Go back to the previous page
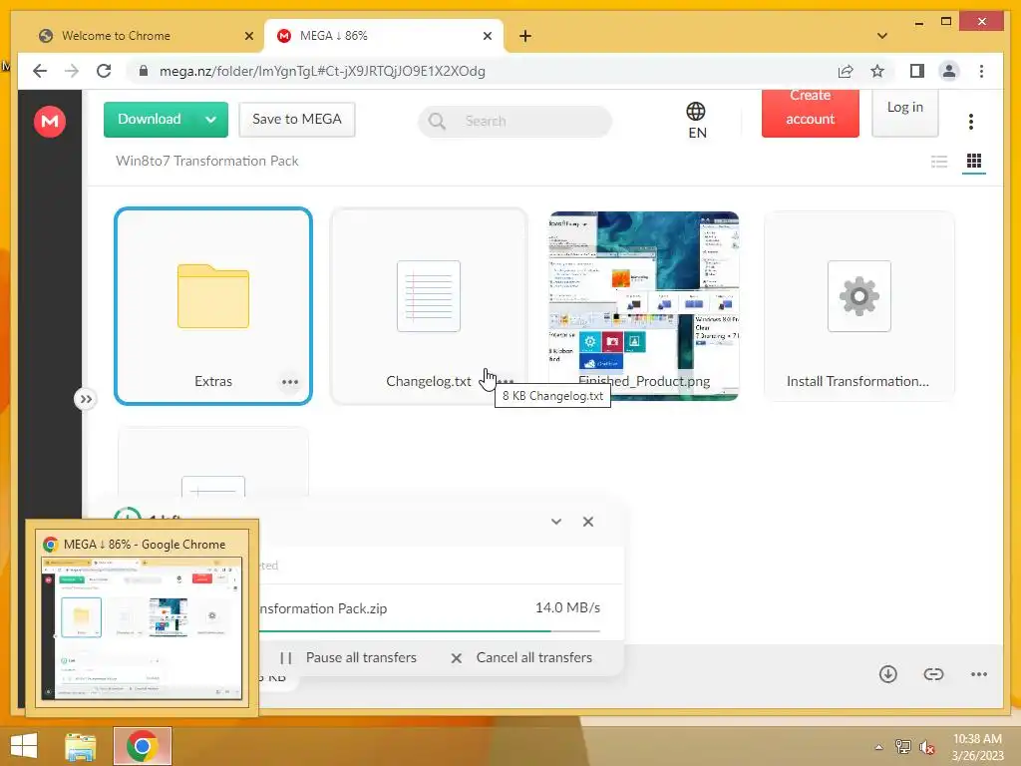The height and width of the screenshot is (766, 1021). [40, 71]
